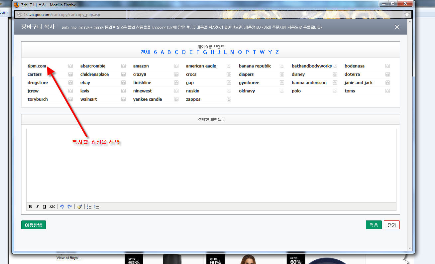
Task: Select the doterra brand
Action: coord(352,74)
